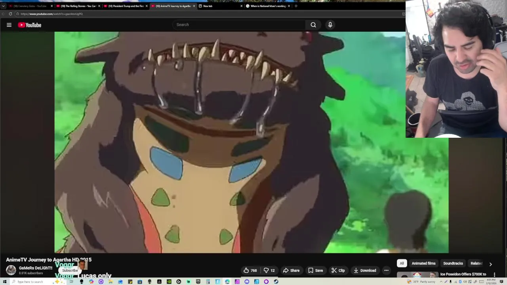The width and height of the screenshot is (507, 285).
Task: Subscribe to GaMeRs DeLiGhT!! channel
Action: (70, 270)
